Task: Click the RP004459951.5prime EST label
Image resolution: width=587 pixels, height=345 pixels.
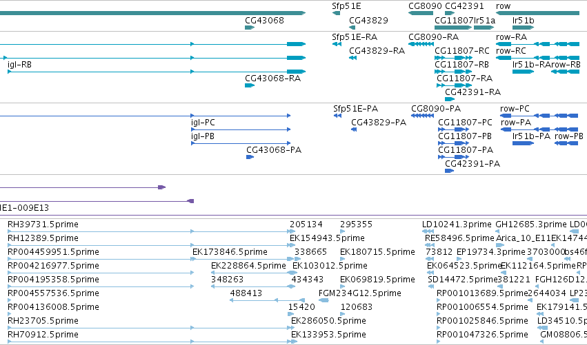Action: (x=53, y=252)
